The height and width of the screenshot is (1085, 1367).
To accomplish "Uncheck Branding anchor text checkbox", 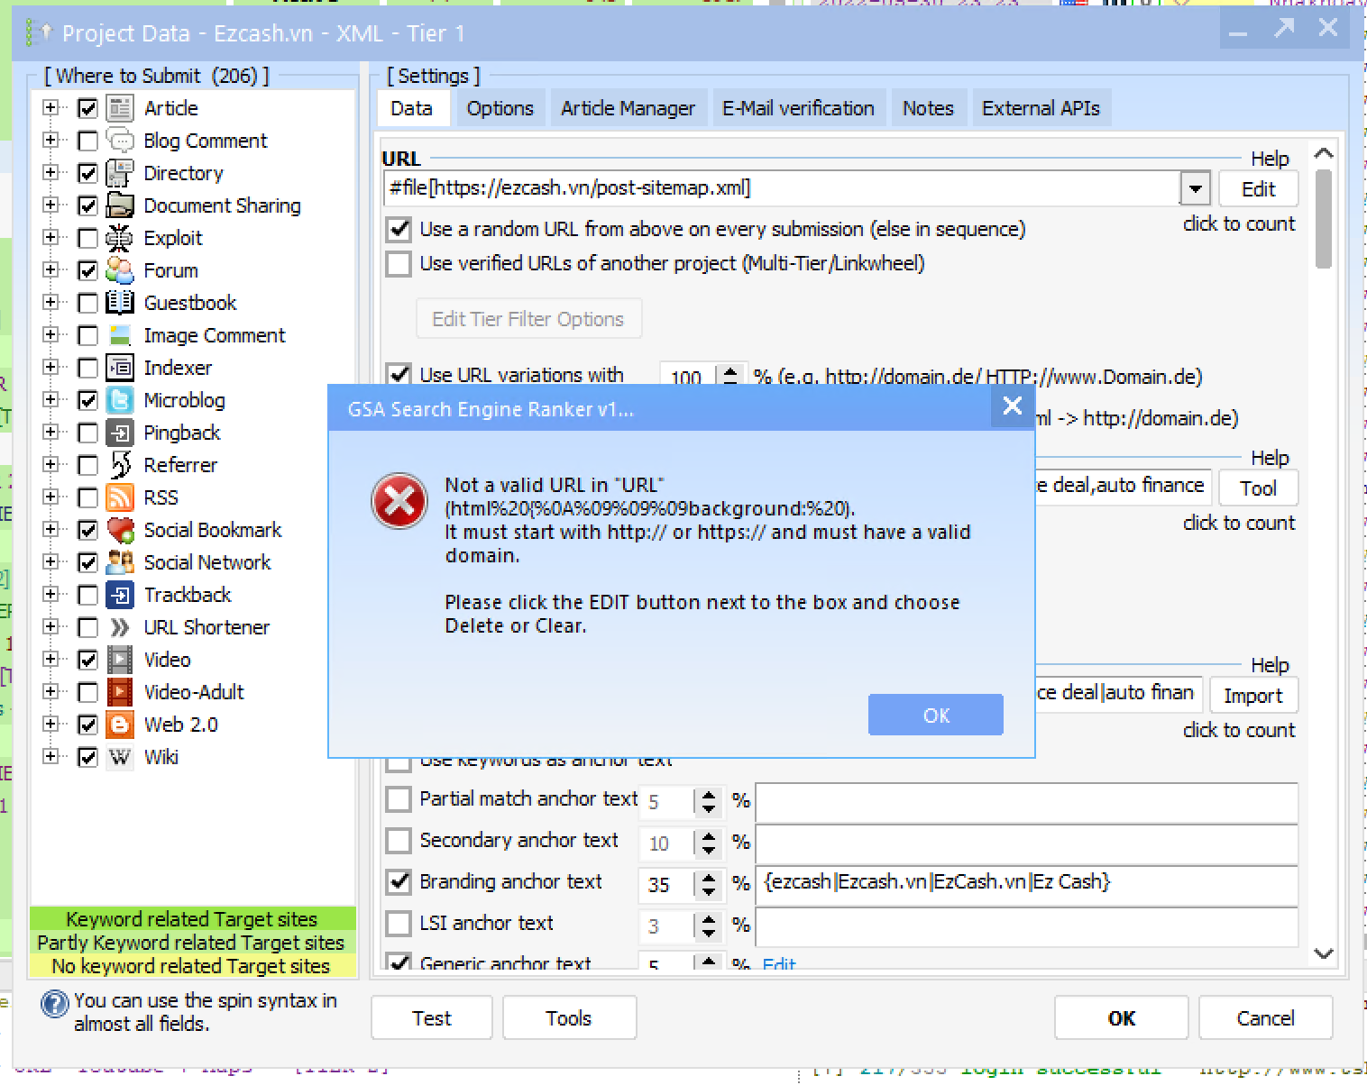I will 399,882.
